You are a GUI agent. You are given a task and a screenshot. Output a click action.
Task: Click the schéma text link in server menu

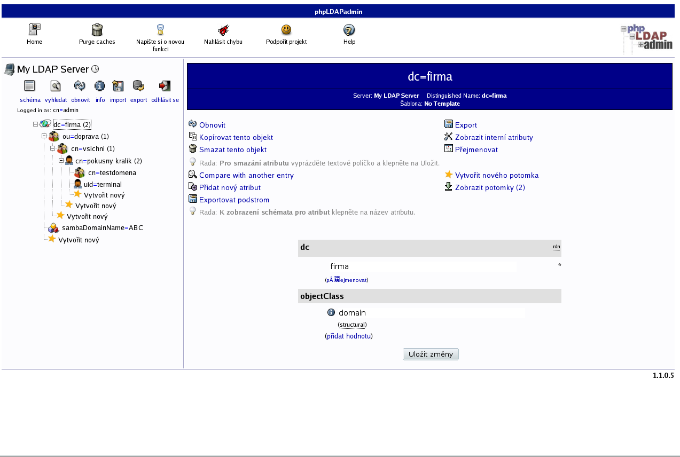tap(30, 100)
